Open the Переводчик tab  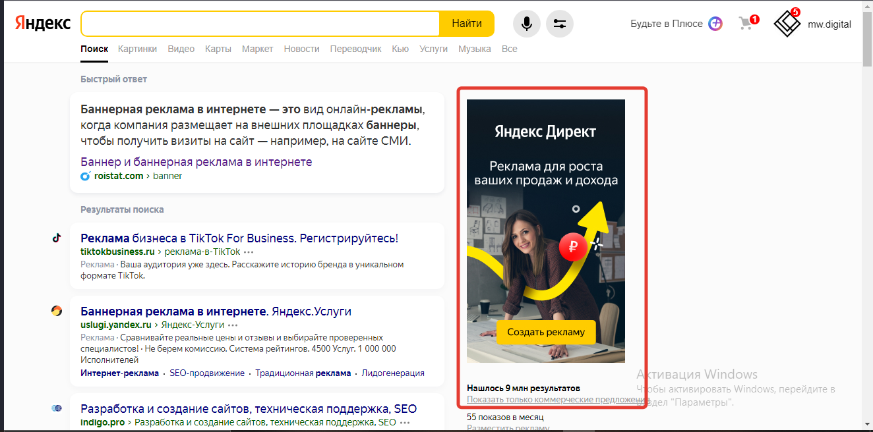(356, 49)
